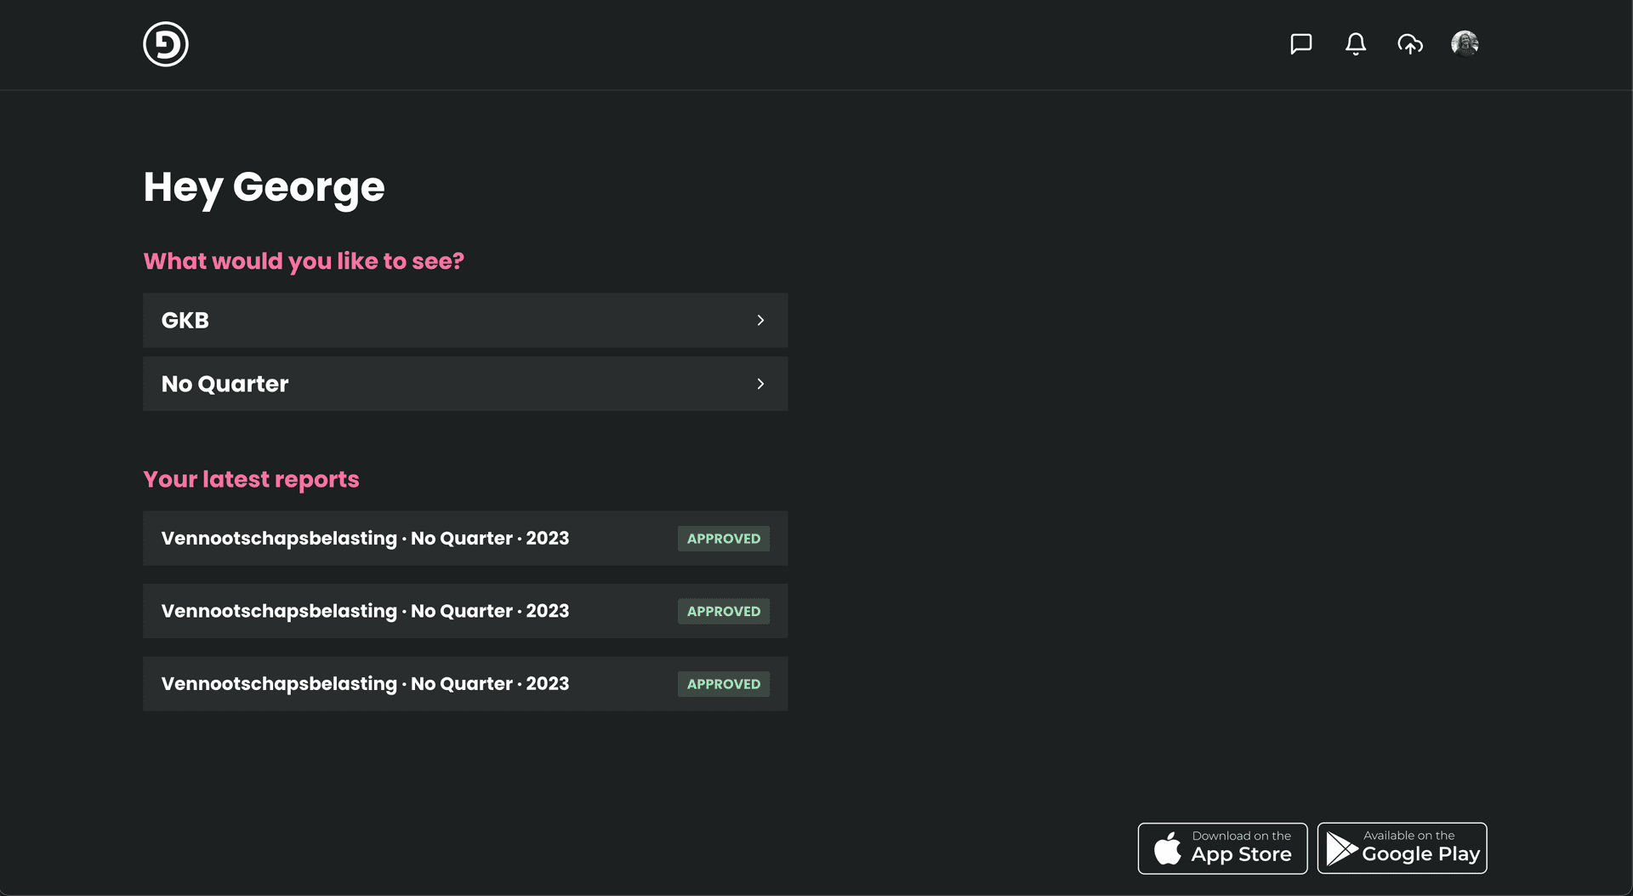Expand the GKB chevron arrow
Viewport: 1633px width, 896px height.
coord(760,321)
